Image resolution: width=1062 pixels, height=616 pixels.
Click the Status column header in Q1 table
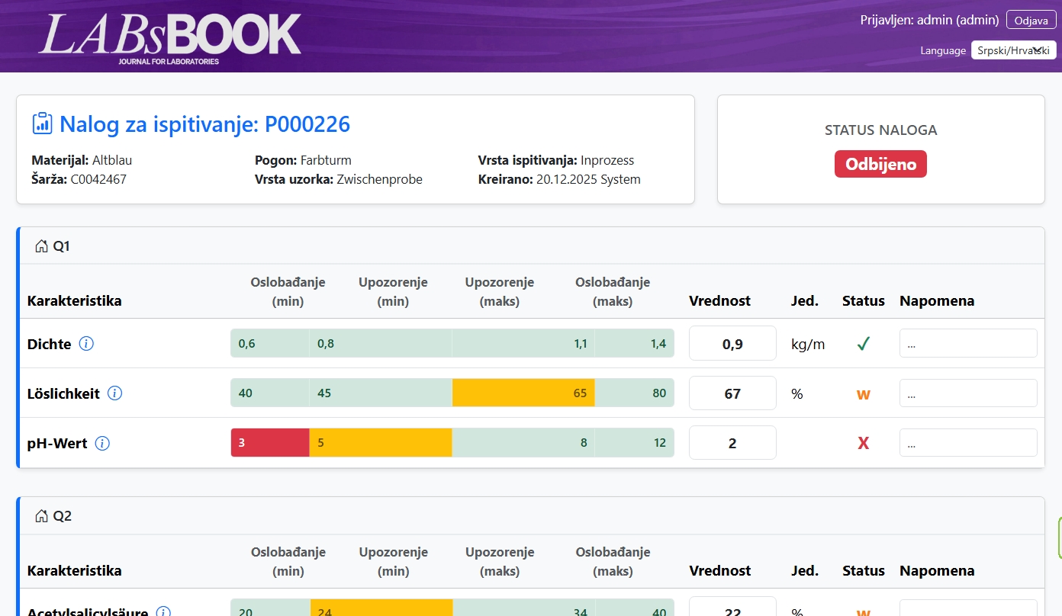(x=864, y=300)
